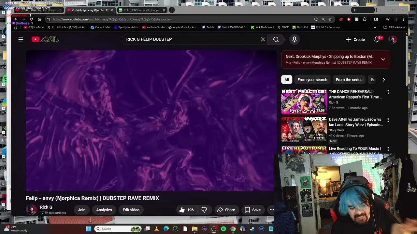Click the YouTube URL address bar
This screenshot has width=417, height=234.
(182, 19)
